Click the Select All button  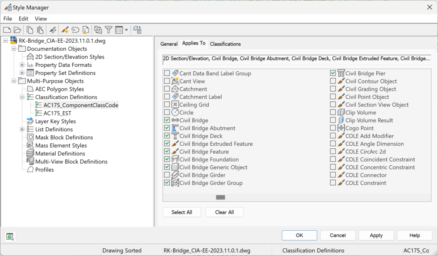click(x=182, y=212)
